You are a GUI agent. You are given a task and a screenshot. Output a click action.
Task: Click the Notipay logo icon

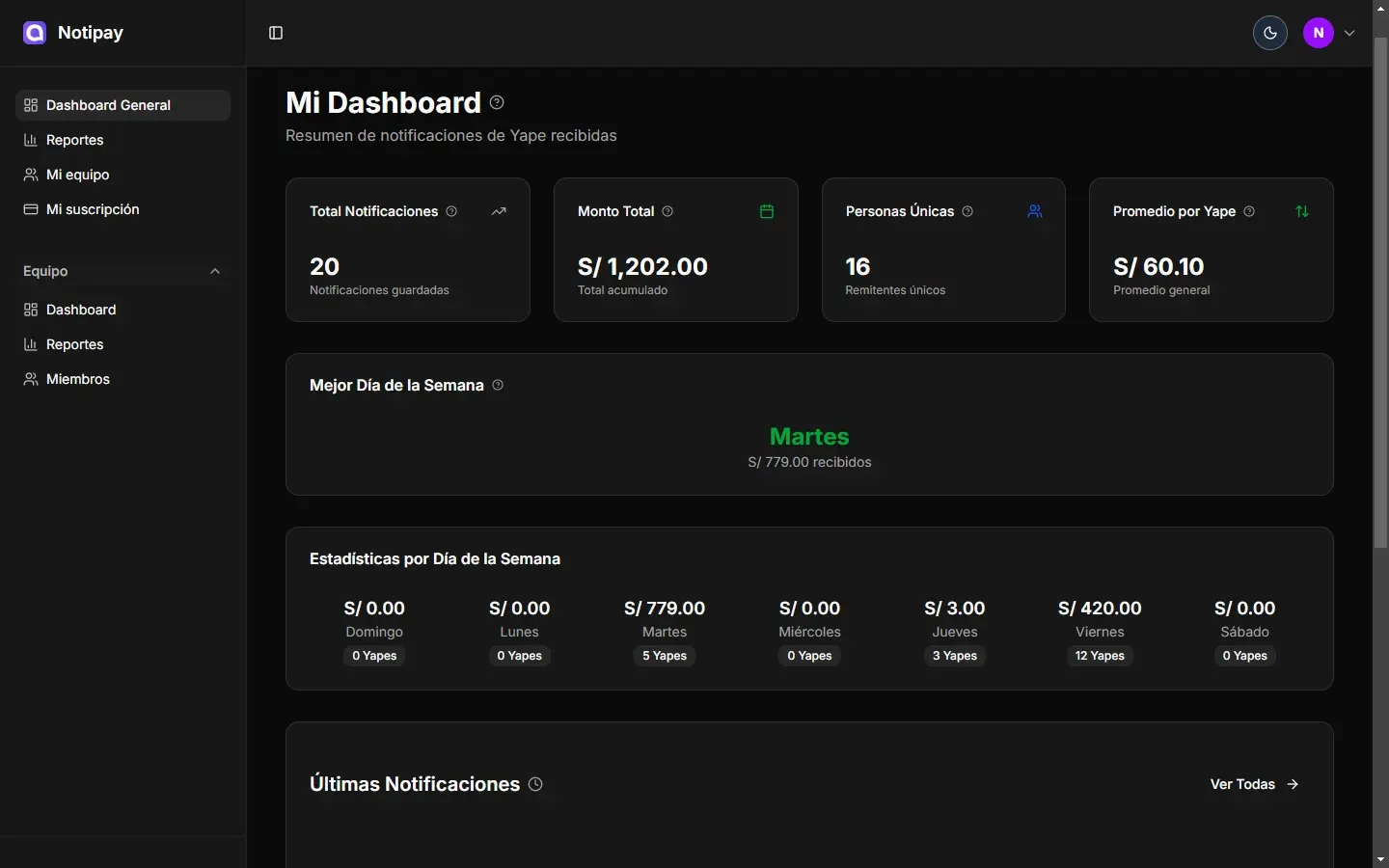pyautogui.click(x=34, y=32)
